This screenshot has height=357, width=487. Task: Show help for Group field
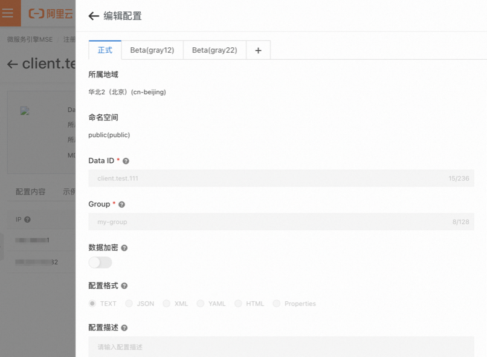pos(122,205)
